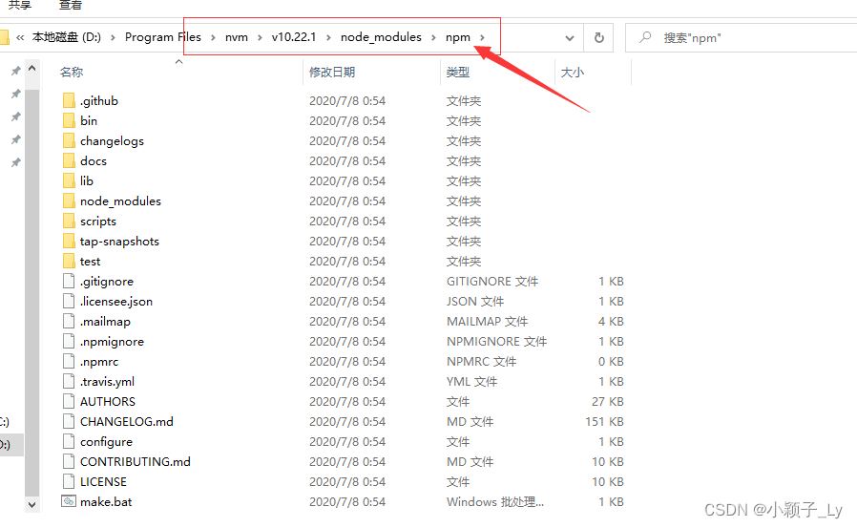Sort files by 类型 column
Screen dimensions: 857x528
point(457,73)
